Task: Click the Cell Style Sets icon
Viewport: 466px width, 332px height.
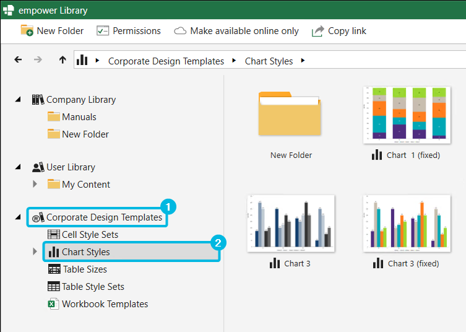Action: pyautogui.click(x=54, y=234)
